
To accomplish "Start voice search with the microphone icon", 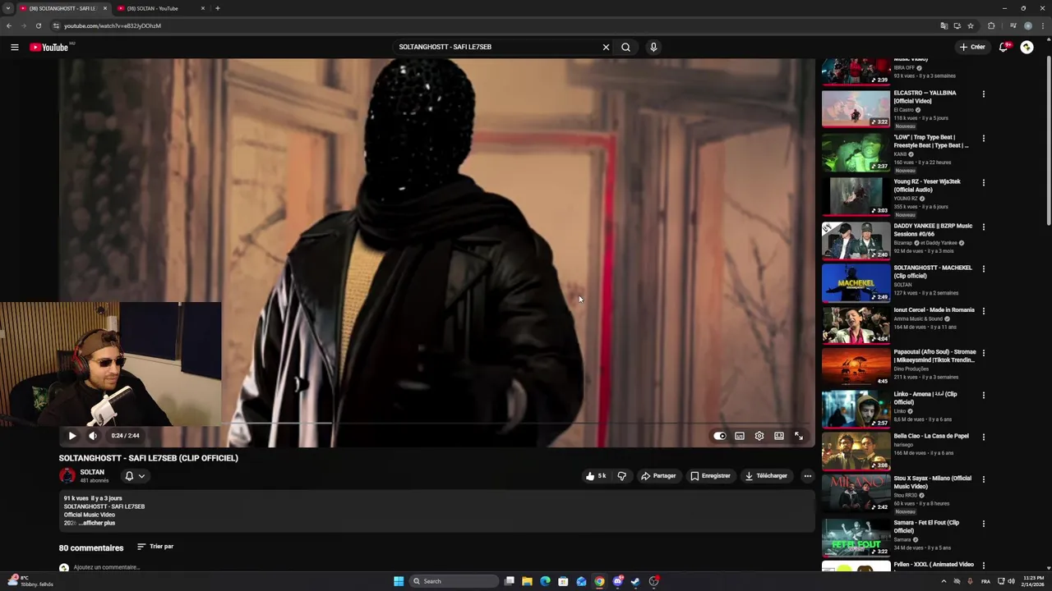I will (x=653, y=47).
